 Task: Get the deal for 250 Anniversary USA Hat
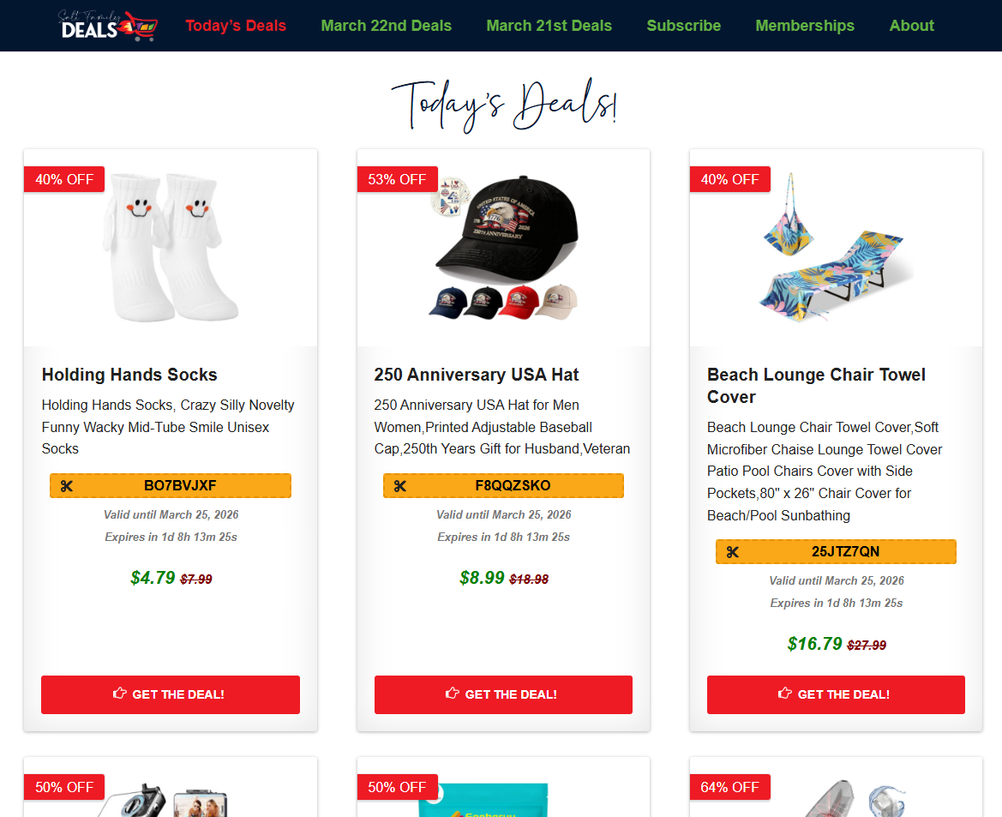(x=503, y=695)
